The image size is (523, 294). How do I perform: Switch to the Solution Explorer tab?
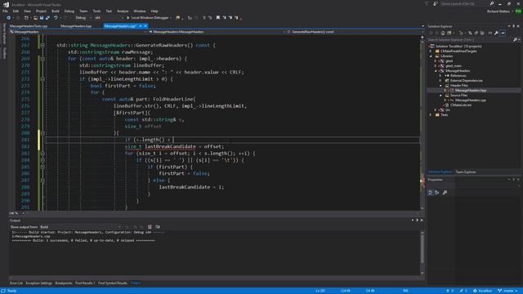[440, 172]
